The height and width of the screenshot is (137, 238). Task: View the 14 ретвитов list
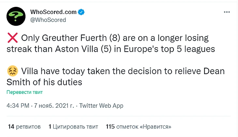pos(24,126)
